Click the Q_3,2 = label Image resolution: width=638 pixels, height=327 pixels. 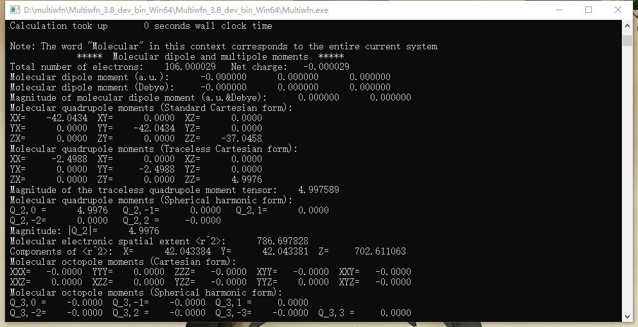[130, 313]
